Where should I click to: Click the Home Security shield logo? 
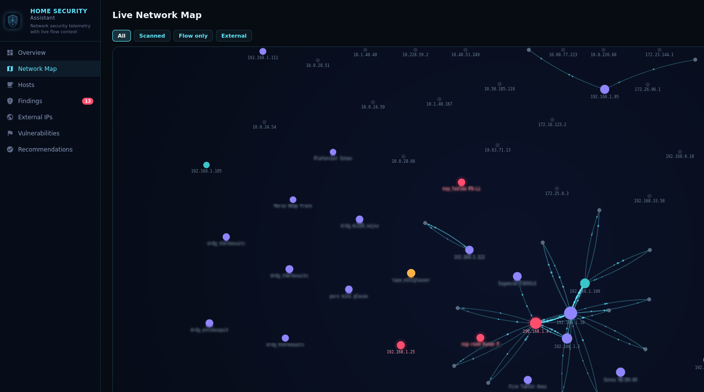pos(13,21)
